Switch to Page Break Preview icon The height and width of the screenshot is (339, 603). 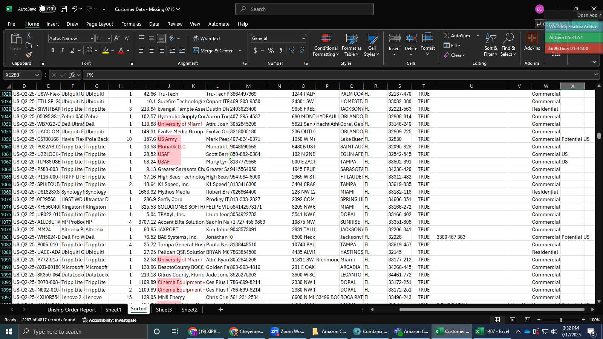[528, 320]
